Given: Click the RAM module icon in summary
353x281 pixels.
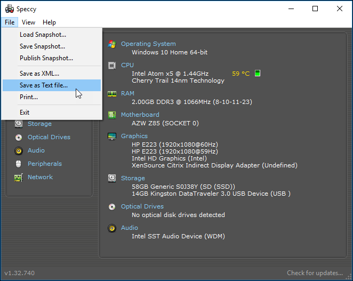Looking at the screenshot, I should [112, 94].
